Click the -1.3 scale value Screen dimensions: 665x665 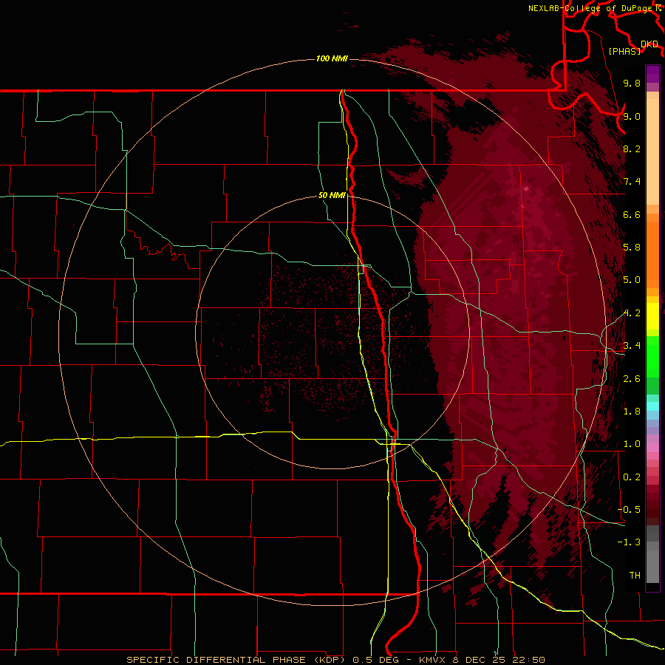[629, 542]
